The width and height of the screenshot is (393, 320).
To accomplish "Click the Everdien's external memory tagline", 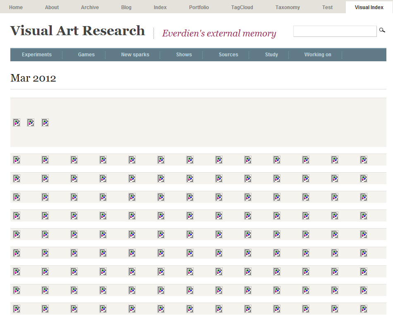I will [219, 33].
